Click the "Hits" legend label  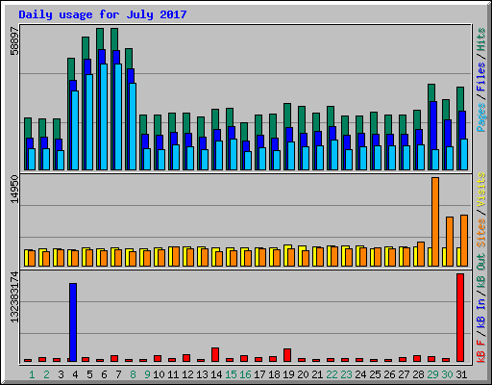coord(480,39)
